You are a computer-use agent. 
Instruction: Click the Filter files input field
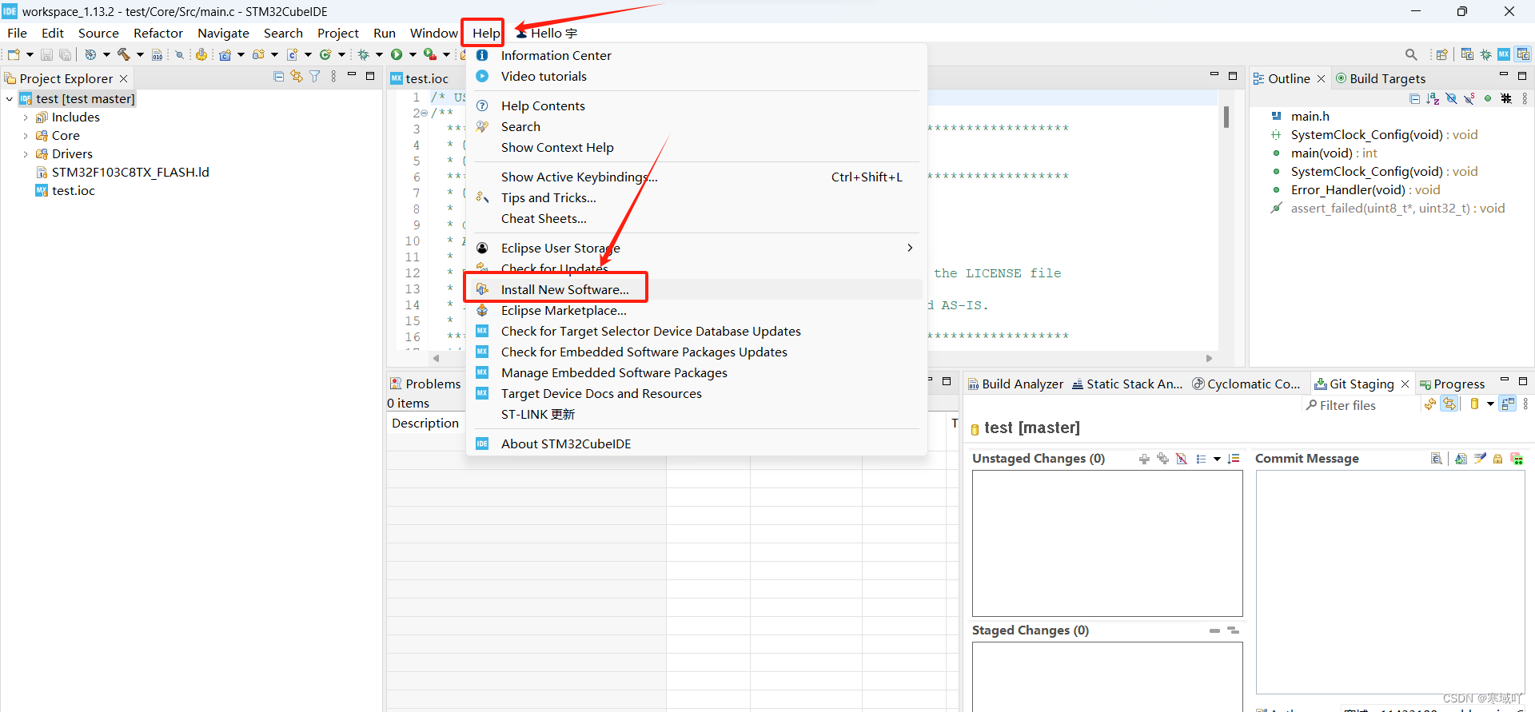pos(1361,405)
